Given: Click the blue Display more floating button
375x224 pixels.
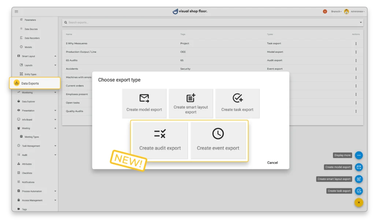Looking at the screenshot, I should pyautogui.click(x=359, y=155).
